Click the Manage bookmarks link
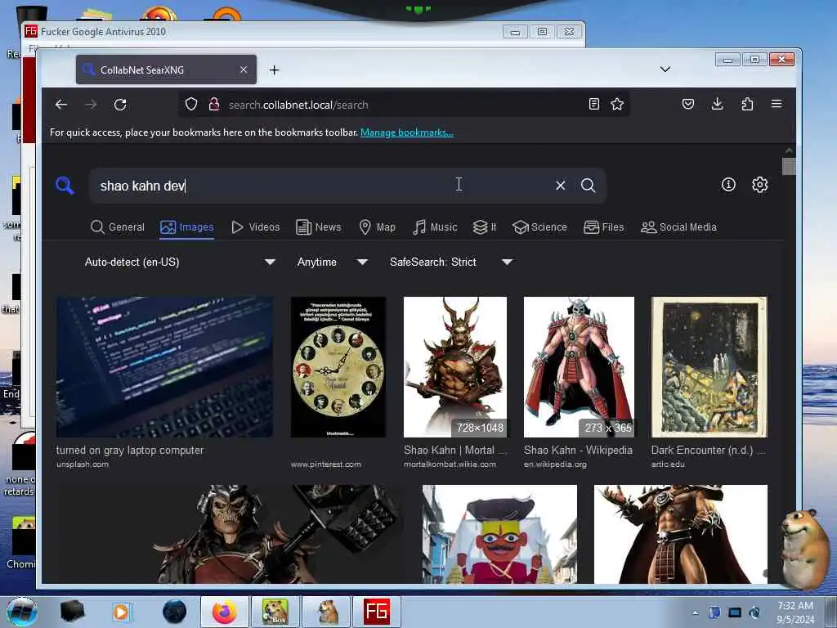This screenshot has height=628, width=837. 407,132
